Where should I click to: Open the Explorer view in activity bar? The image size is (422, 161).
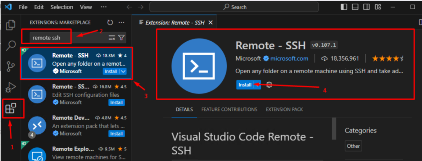(x=11, y=25)
